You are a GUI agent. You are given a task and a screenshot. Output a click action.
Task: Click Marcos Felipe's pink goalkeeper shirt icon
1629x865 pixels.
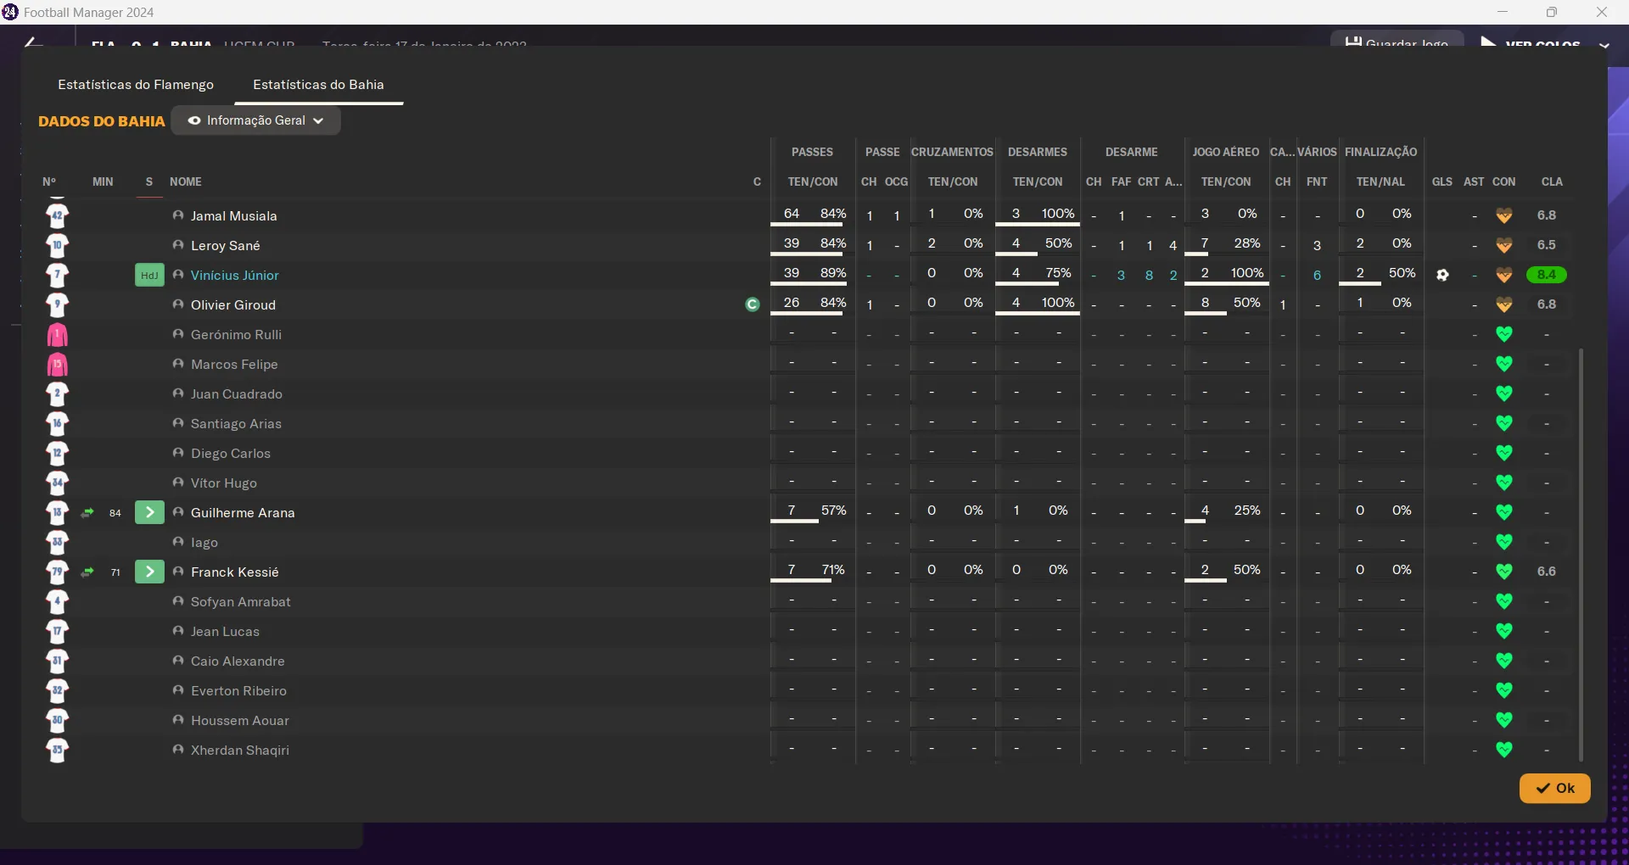[58, 365]
